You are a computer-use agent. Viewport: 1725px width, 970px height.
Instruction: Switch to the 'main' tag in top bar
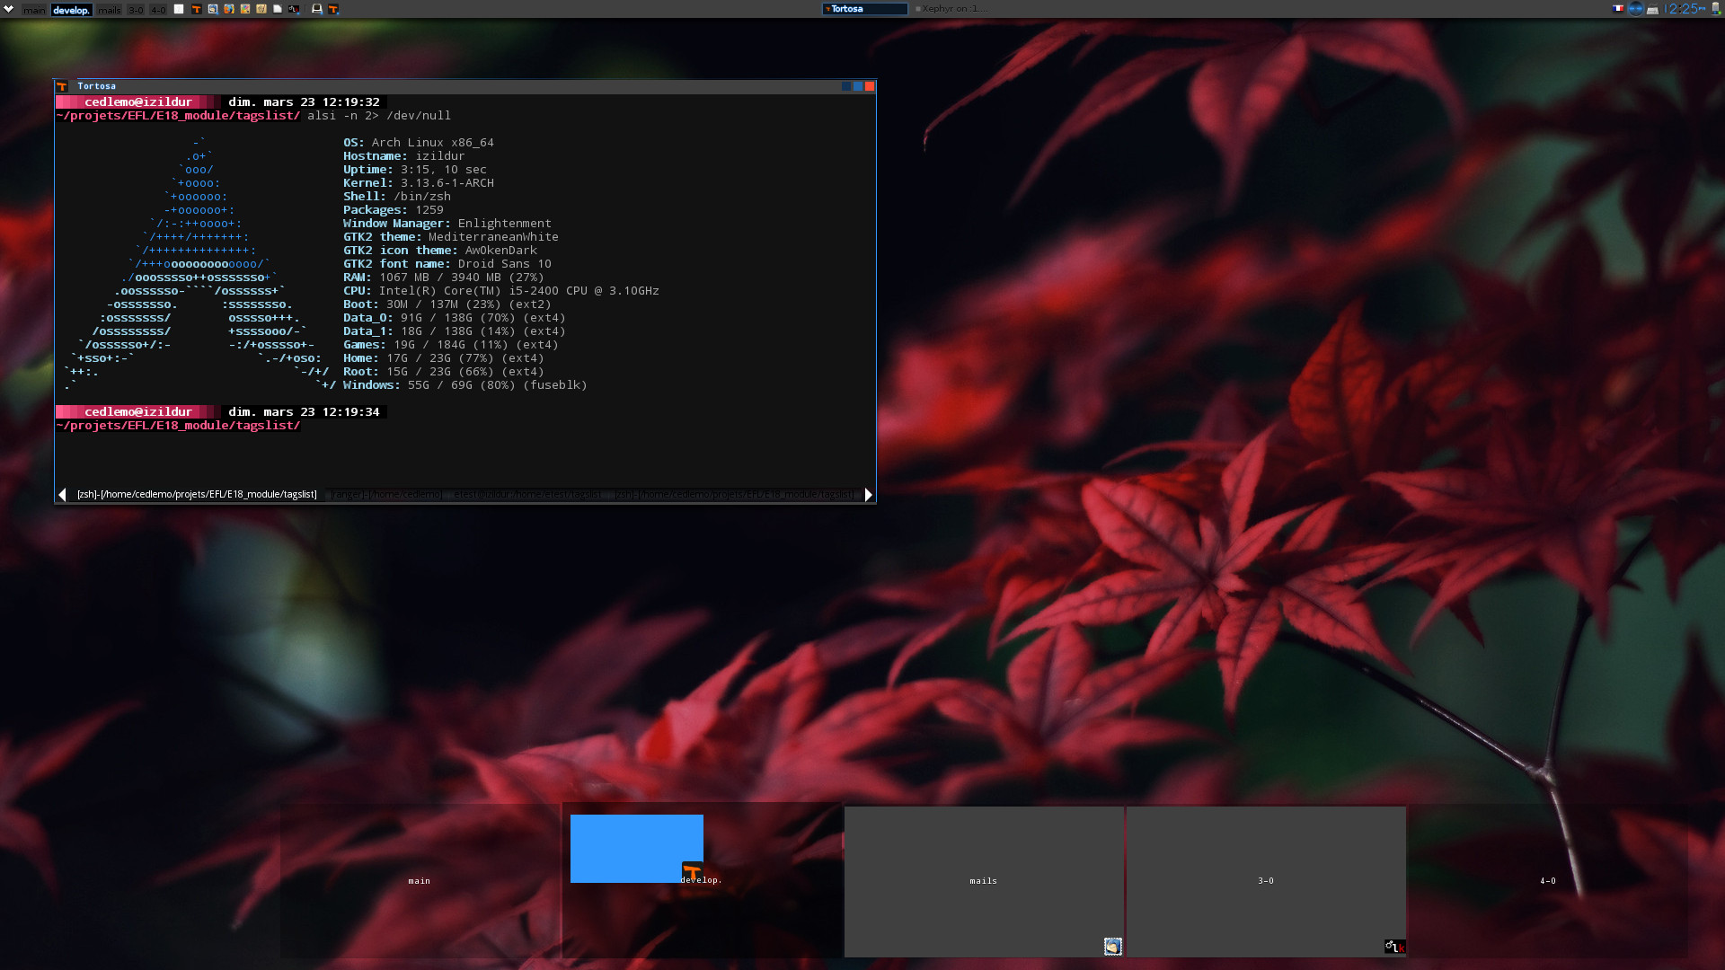[x=34, y=10]
